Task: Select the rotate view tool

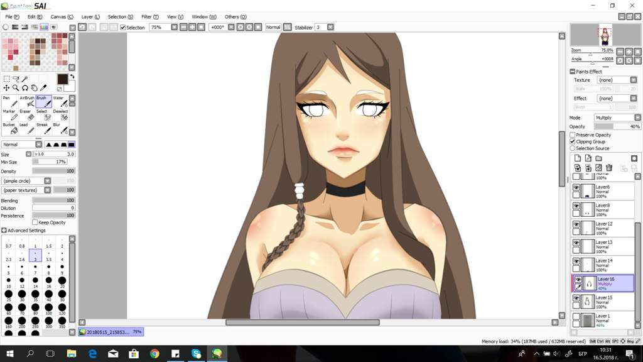Action: [x=25, y=88]
